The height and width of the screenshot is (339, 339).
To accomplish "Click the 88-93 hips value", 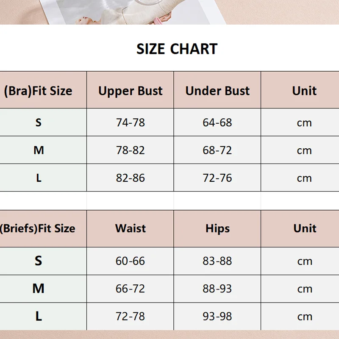I will [217, 289].
